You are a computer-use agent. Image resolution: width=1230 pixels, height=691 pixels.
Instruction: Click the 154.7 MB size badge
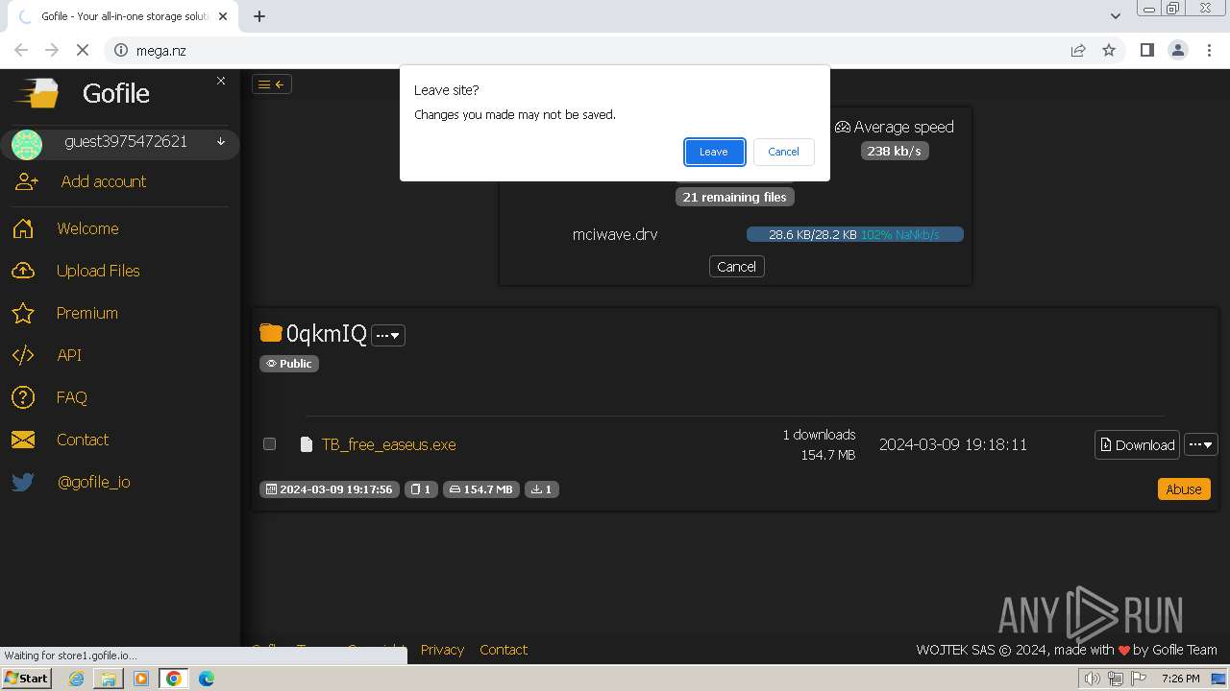[481, 489]
